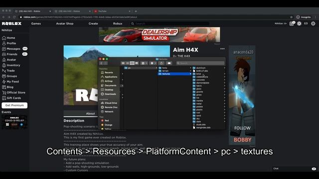The height and width of the screenshot is (179, 319).
Task: Expand the fonts folder arrow
Action: 190,68
